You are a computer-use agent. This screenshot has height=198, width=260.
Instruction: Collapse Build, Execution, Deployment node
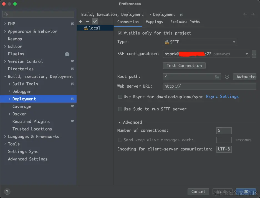pyautogui.click(x=5, y=76)
